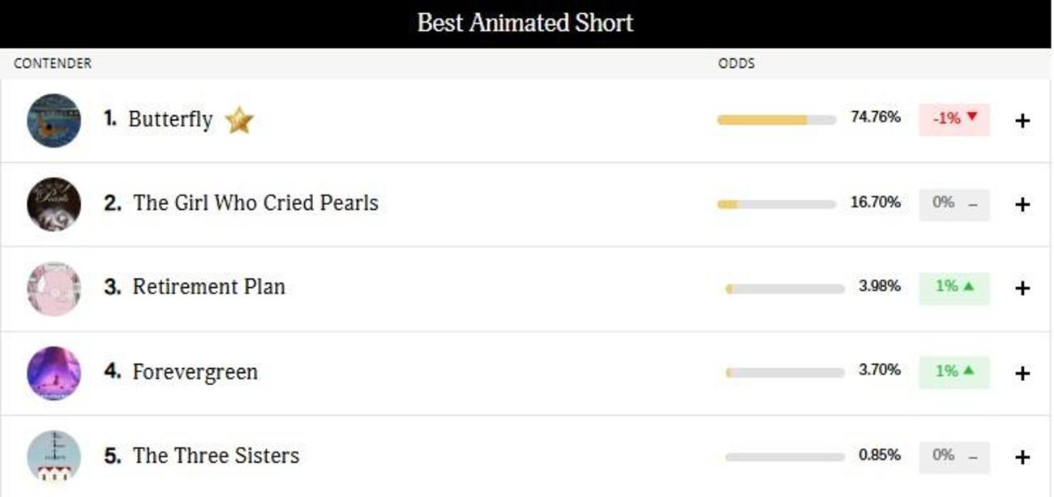Click The Three Sisters thumbnail image
The width and height of the screenshot is (1054, 497).
(x=54, y=456)
